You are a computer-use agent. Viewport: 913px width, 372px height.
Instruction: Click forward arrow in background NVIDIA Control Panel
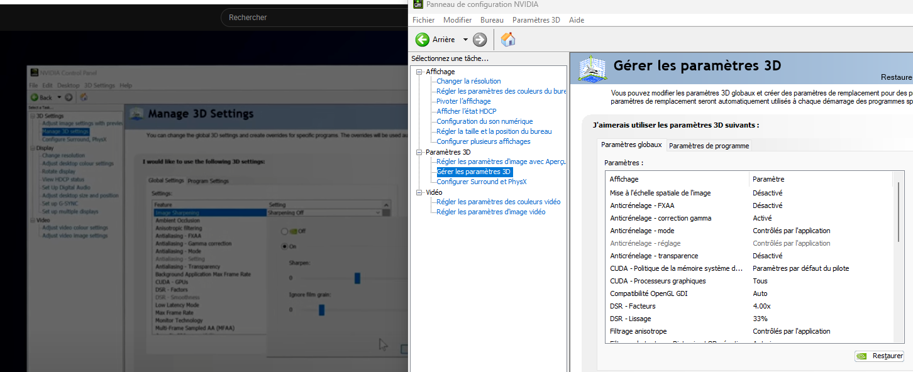click(x=69, y=97)
